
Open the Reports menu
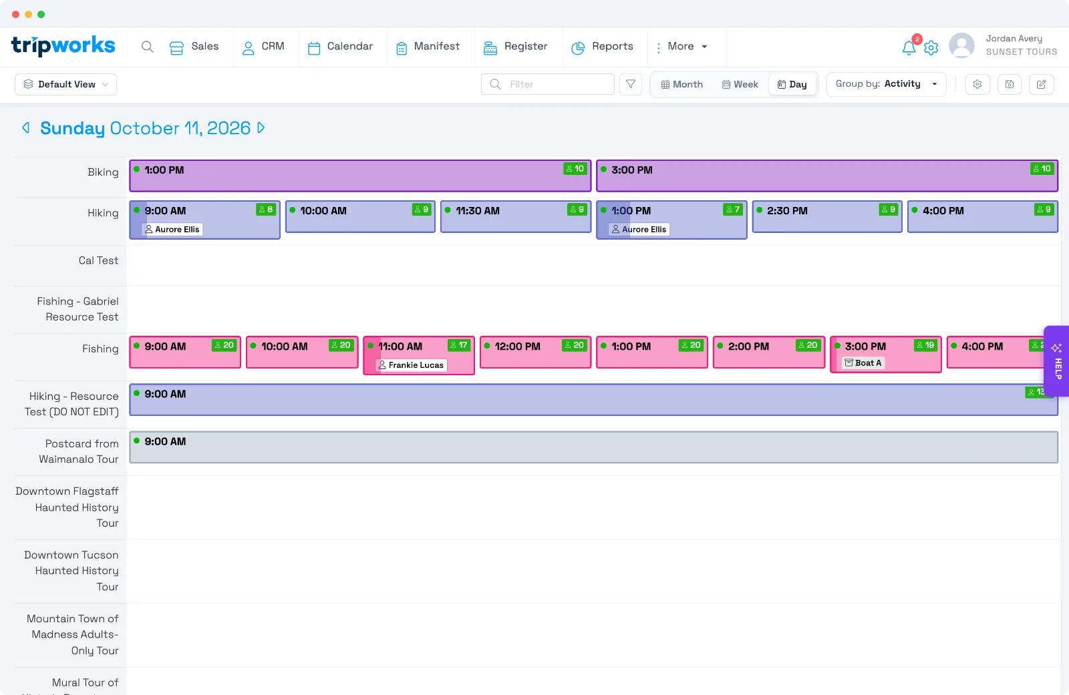[x=602, y=47]
